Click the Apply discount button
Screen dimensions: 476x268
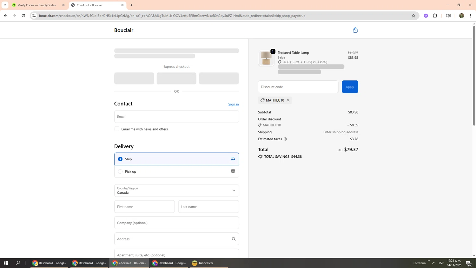tap(350, 87)
